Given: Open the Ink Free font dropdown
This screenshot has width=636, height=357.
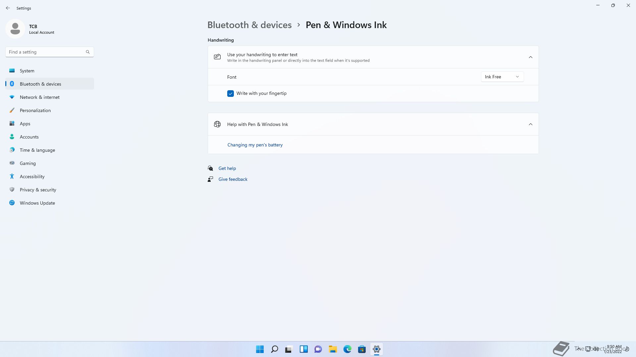Looking at the screenshot, I should (502, 77).
